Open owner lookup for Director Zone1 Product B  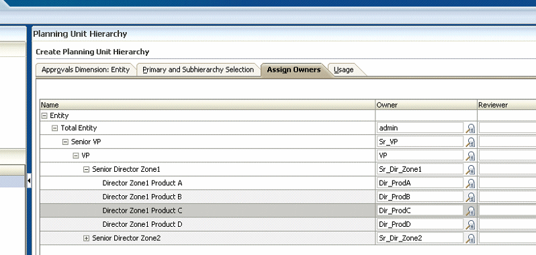point(470,197)
